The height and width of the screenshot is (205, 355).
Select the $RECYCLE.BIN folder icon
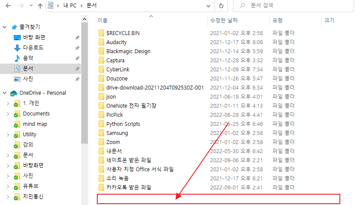[101, 33]
